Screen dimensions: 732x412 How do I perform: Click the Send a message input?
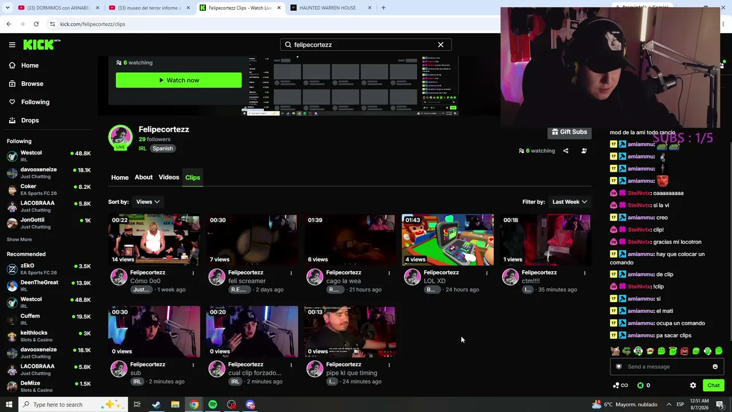coord(667,367)
